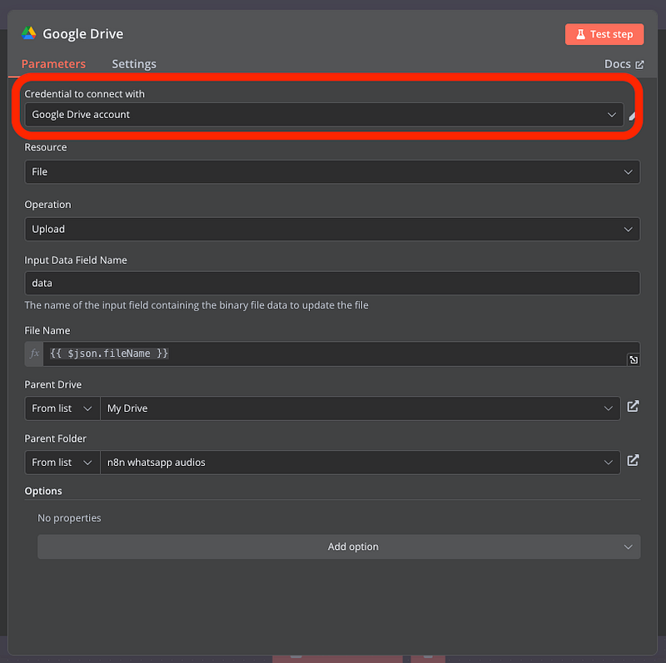The width and height of the screenshot is (666, 663).
Task: Open the File Name expression editor icon
Action: [633, 359]
